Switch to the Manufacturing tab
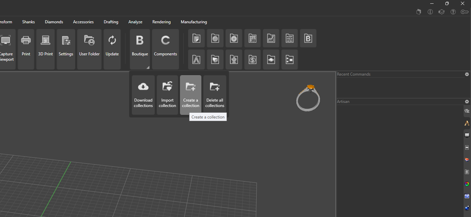Screen dimensions: 471x217 point(194,22)
